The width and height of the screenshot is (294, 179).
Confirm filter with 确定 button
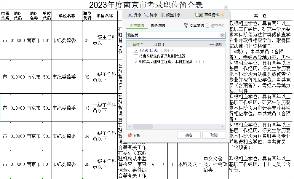(x=189, y=135)
